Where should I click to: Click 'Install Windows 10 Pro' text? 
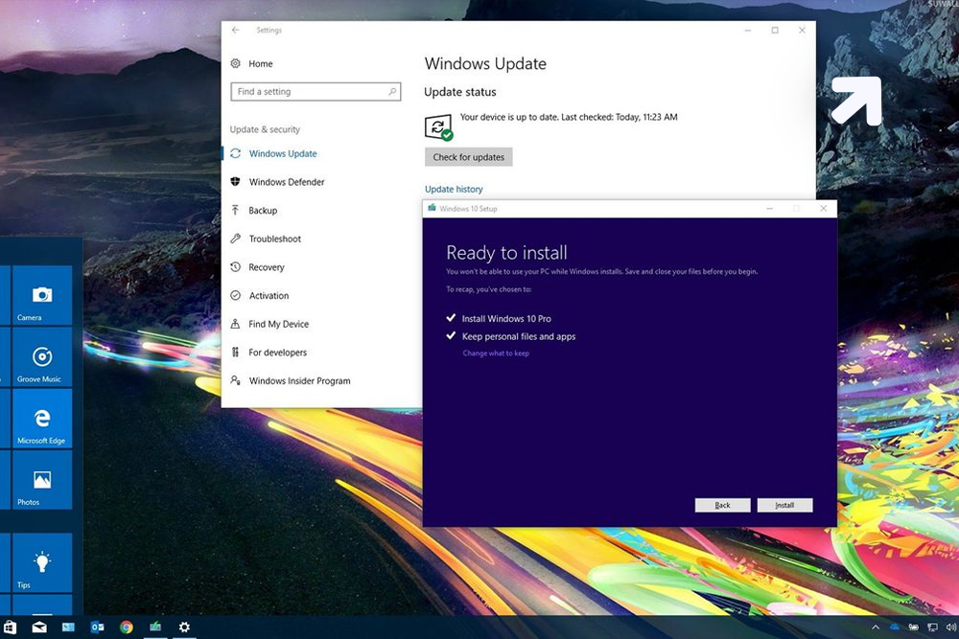click(506, 318)
